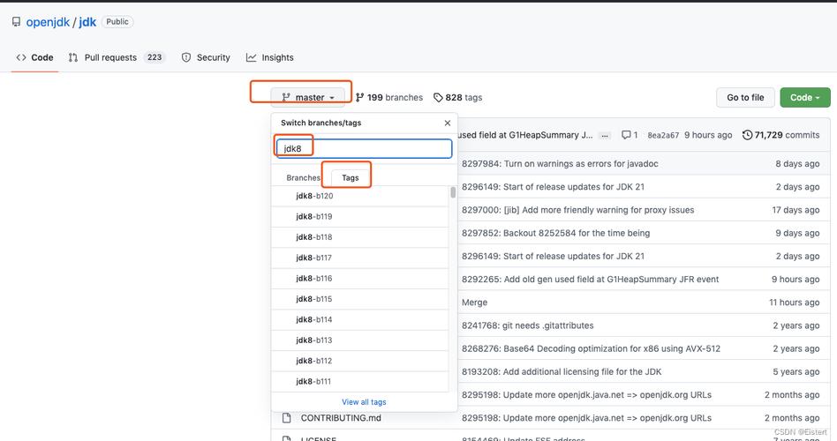This screenshot has width=837, height=441.
Task: Select the Tags tab in popup
Action: click(351, 177)
